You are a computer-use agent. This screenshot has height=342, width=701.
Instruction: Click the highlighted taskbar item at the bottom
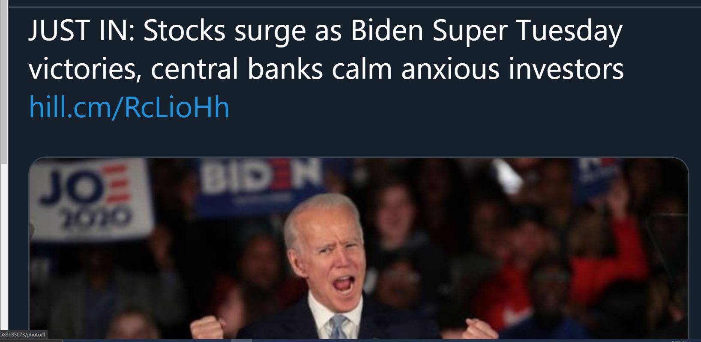[242, 341]
